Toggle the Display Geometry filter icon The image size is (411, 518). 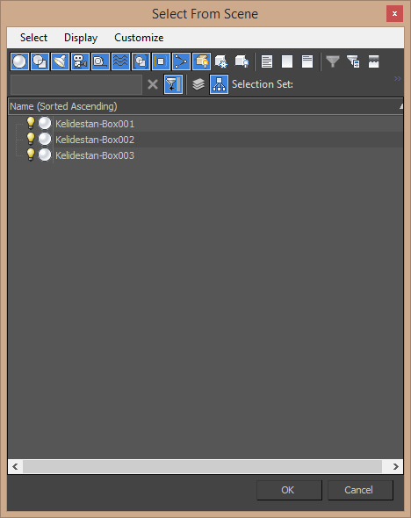click(x=19, y=61)
